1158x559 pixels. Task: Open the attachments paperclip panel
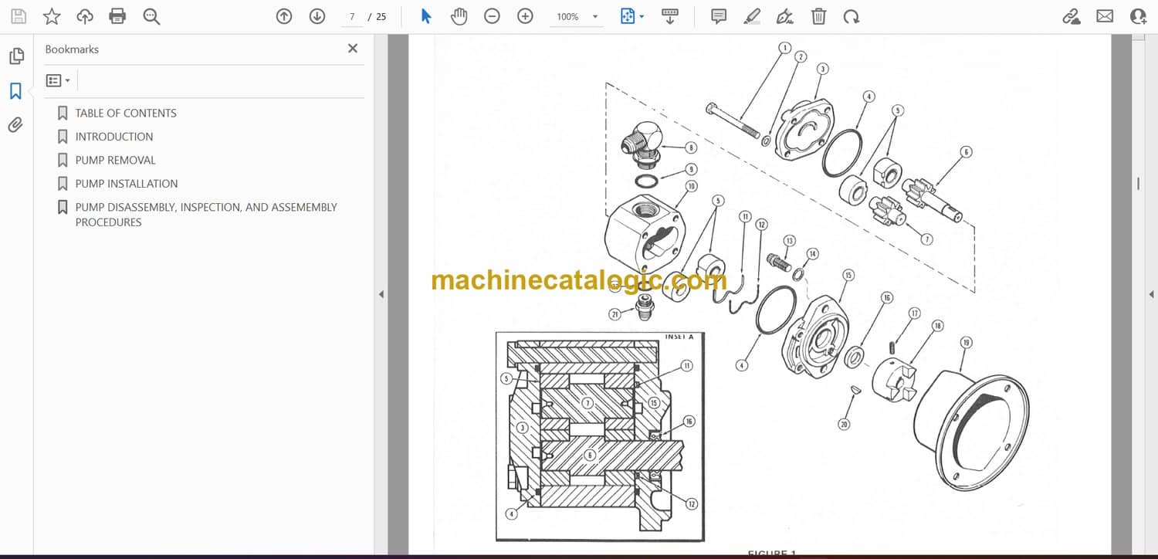pyautogui.click(x=15, y=124)
